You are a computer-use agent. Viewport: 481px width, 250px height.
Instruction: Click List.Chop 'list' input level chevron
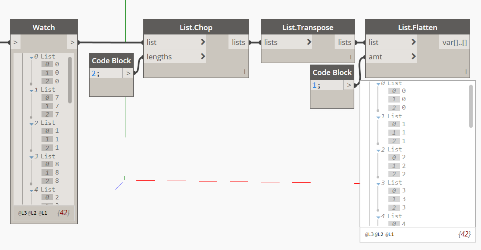point(203,42)
